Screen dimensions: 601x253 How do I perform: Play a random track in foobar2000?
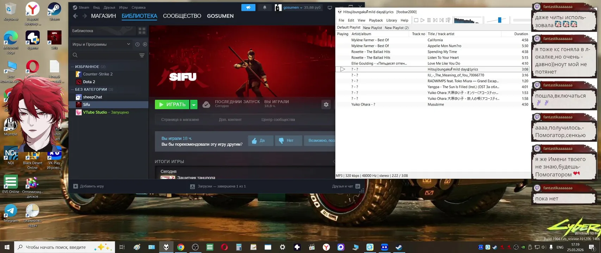(448, 20)
